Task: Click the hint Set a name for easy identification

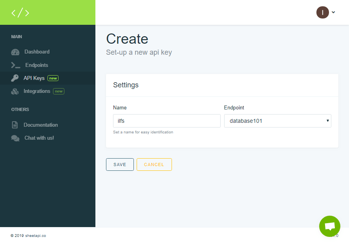Action: (x=143, y=132)
